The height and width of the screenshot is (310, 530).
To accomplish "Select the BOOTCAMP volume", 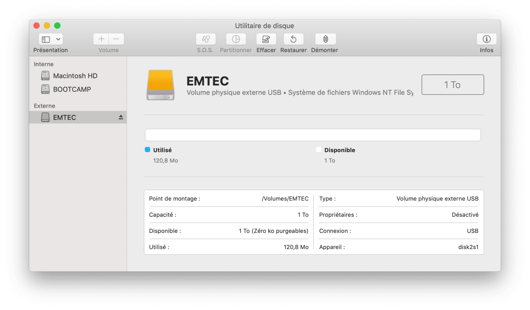I will [72, 89].
